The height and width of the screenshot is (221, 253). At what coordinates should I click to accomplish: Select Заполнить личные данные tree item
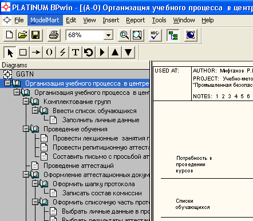101,120
